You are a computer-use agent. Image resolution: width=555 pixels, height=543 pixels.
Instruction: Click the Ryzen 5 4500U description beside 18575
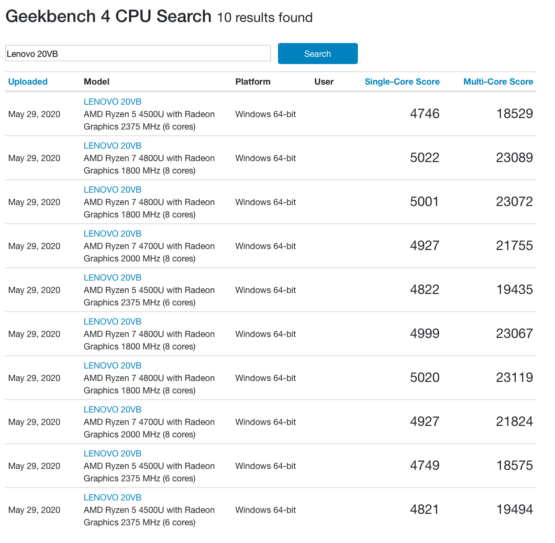149,472
